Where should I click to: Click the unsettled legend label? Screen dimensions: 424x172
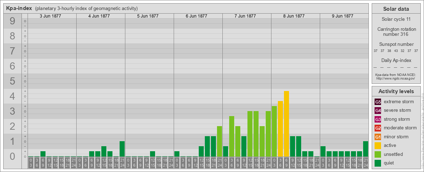click(x=394, y=154)
